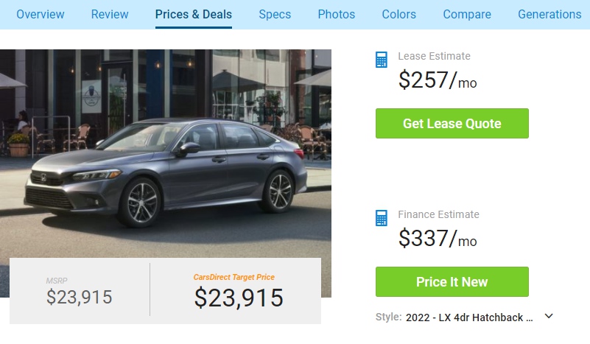Click the MSRP $23,915 price

click(80, 297)
